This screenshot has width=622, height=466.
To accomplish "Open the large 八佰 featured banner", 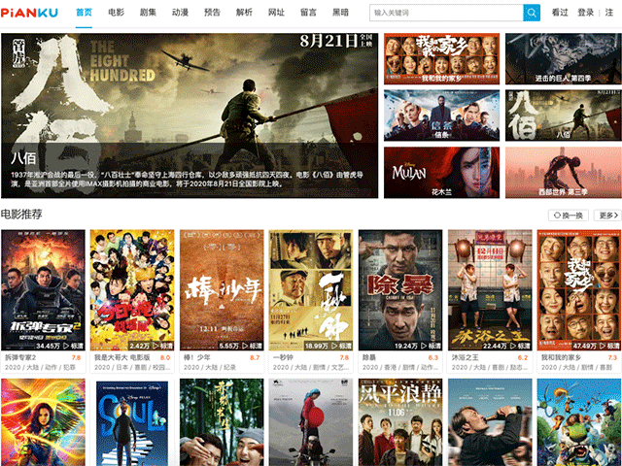I will 190,116.
